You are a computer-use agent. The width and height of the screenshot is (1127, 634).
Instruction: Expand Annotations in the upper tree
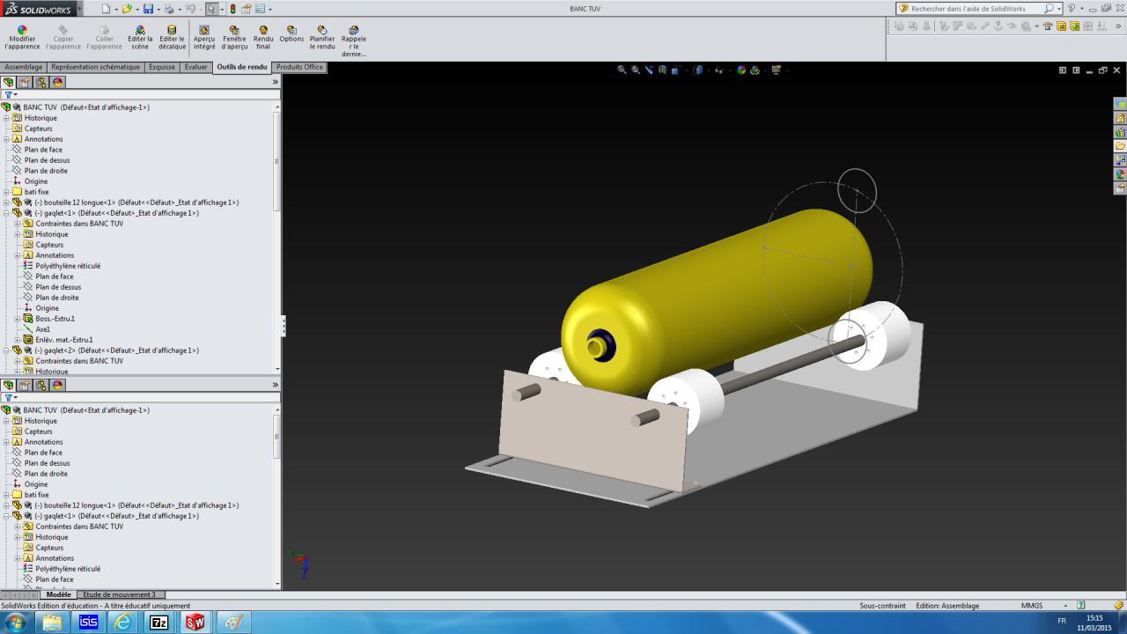tap(6, 139)
